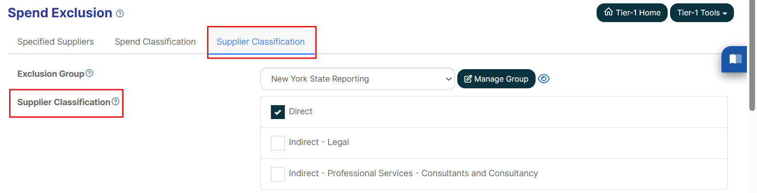Enable Indirect - Professional Services Consultants checkbox
757x193 pixels.
point(278,174)
